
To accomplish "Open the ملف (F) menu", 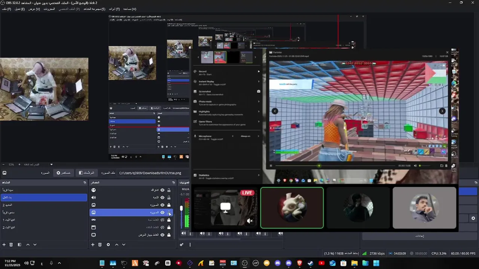I will 6,9.
